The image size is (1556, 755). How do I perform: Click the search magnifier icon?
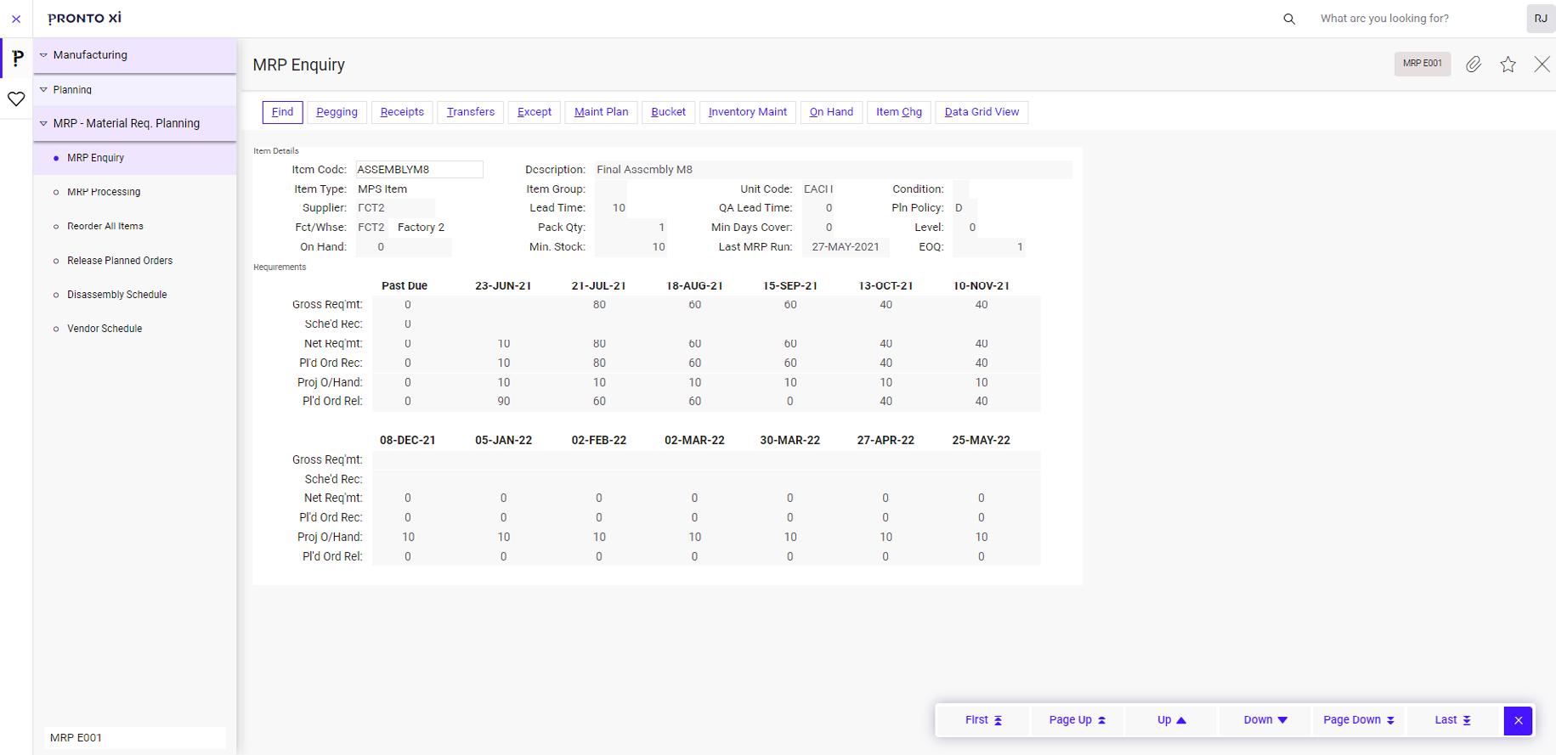point(1289,19)
